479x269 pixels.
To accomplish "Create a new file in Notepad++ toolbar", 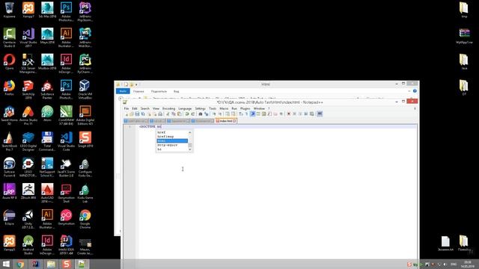I will (x=126, y=114).
